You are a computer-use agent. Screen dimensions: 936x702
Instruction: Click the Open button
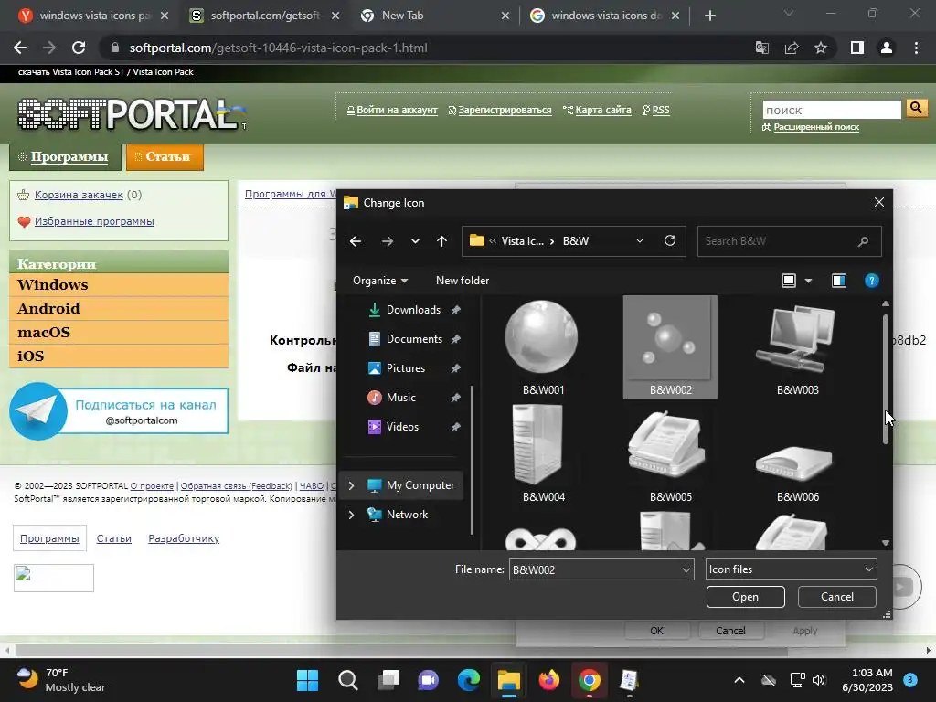pyautogui.click(x=745, y=597)
